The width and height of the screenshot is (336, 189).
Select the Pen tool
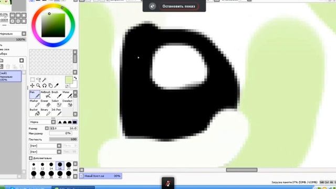[35, 94]
